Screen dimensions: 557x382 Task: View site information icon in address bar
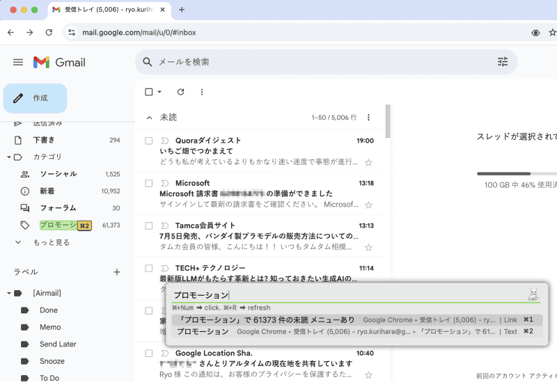[72, 32]
